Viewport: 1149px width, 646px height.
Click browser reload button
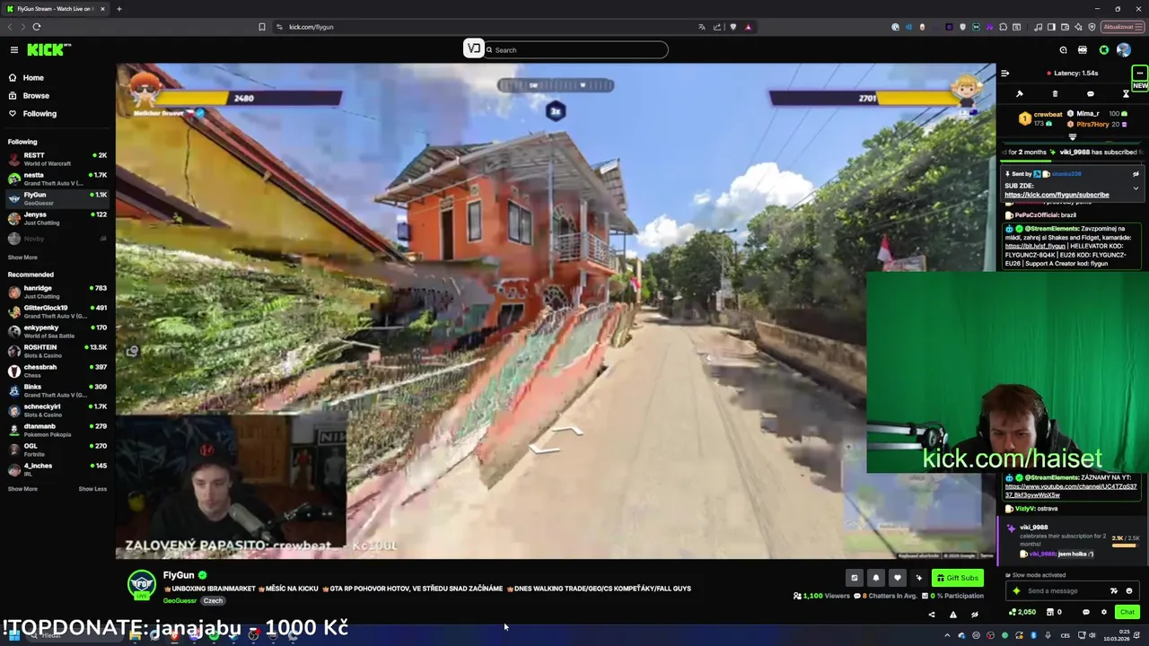pyautogui.click(x=36, y=27)
